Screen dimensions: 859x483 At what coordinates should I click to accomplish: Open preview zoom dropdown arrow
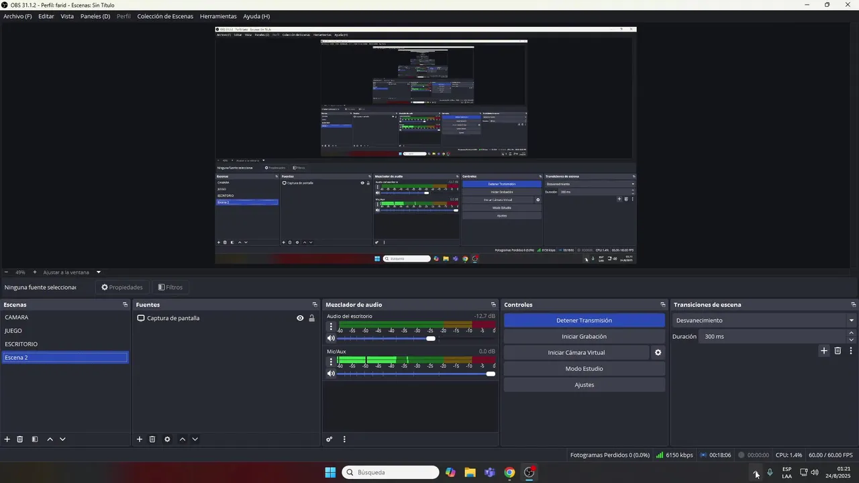pyautogui.click(x=99, y=272)
